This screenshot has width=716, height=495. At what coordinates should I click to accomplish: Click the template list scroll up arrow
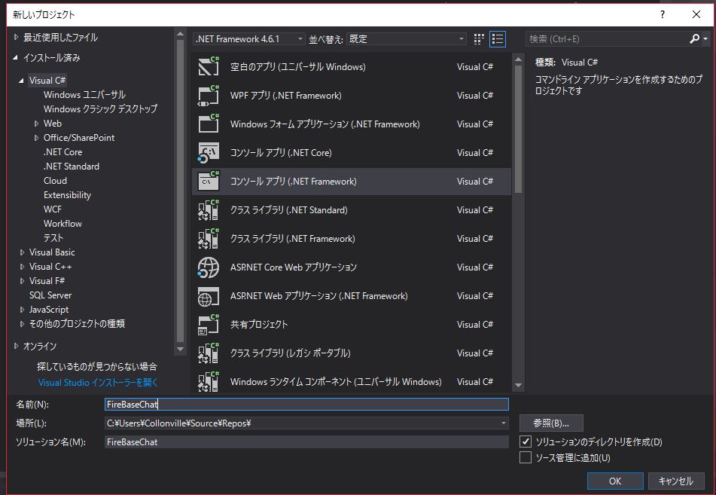tap(518, 59)
